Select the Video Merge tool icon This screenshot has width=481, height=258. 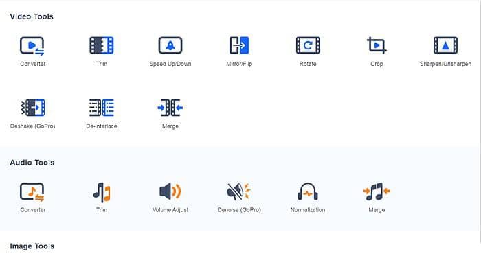pyautogui.click(x=170, y=108)
